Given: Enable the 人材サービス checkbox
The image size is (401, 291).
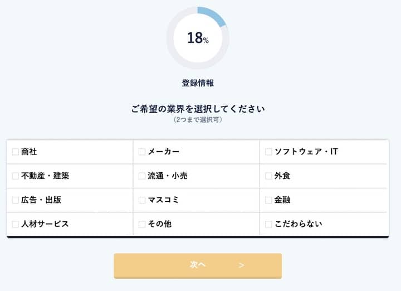Looking at the screenshot, I should (15, 224).
